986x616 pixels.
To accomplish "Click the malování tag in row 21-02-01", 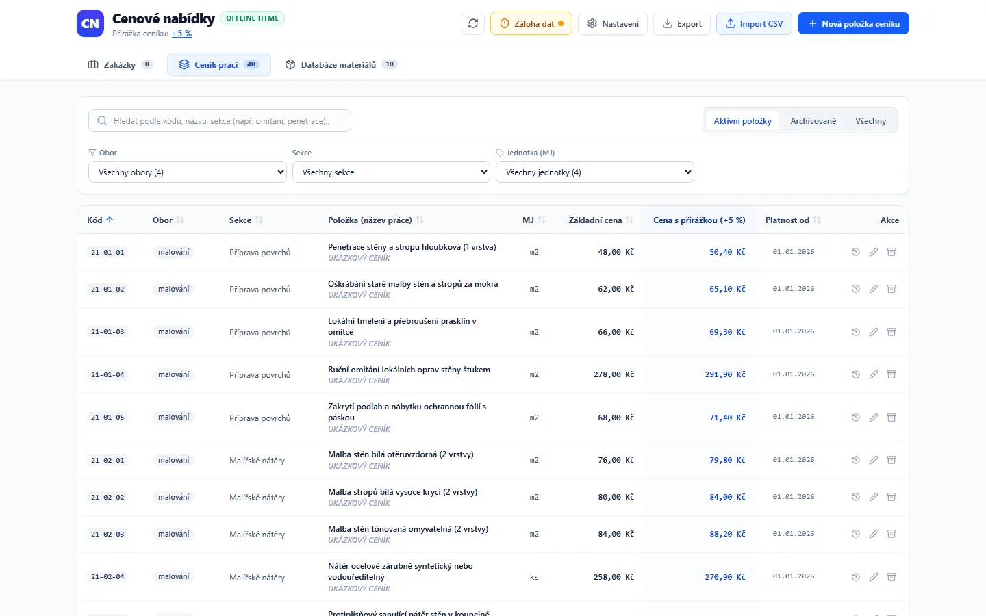I will click(173, 460).
